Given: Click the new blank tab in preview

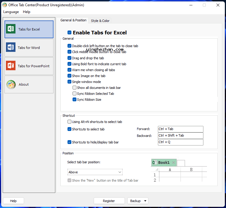Looking at the screenshot, I should pyautogui.click(x=181, y=163).
